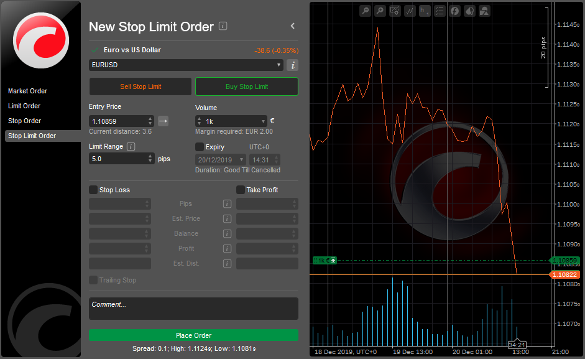The image size is (585, 359).
Task: Enable the Expiry checkbox
Action: [x=200, y=147]
